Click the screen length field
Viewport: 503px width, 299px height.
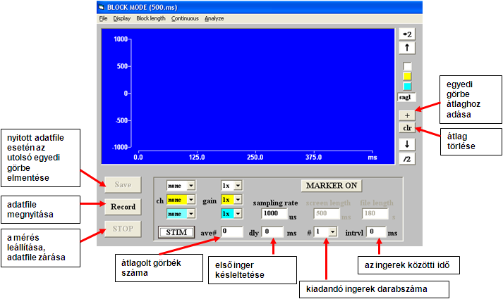coord(327,214)
